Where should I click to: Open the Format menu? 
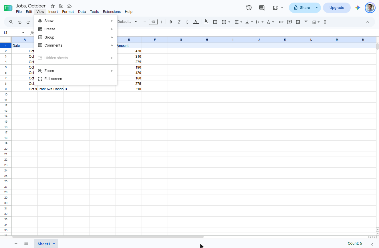tap(68, 12)
